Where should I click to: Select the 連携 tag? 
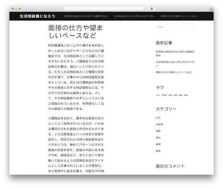pos(181,95)
